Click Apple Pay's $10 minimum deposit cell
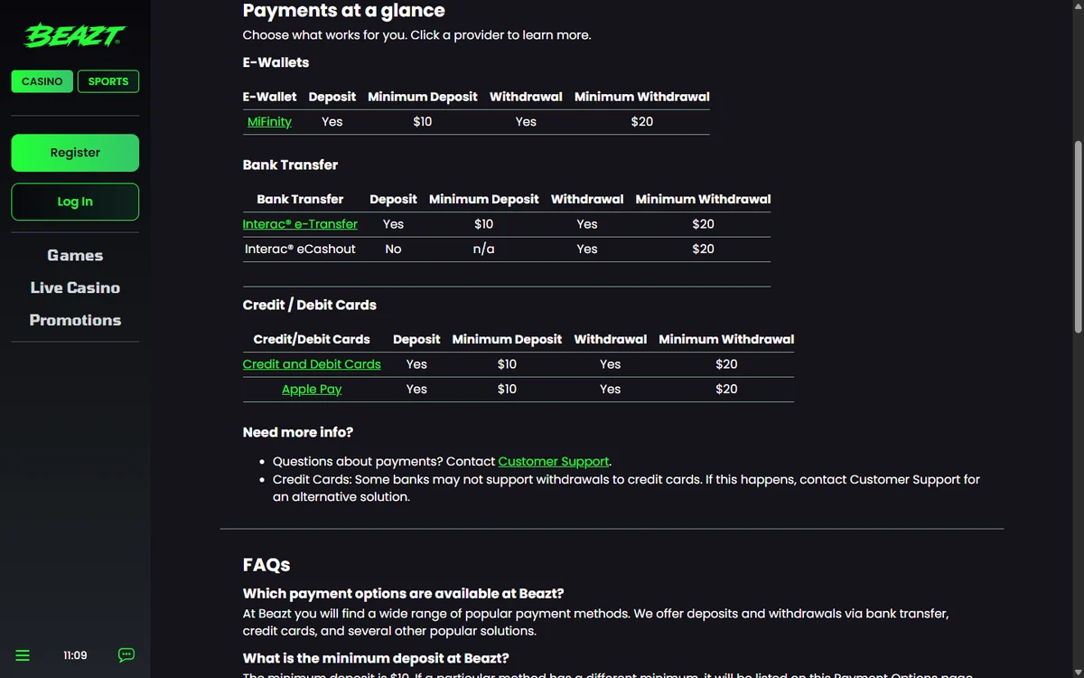The width and height of the screenshot is (1084, 678). pos(507,390)
